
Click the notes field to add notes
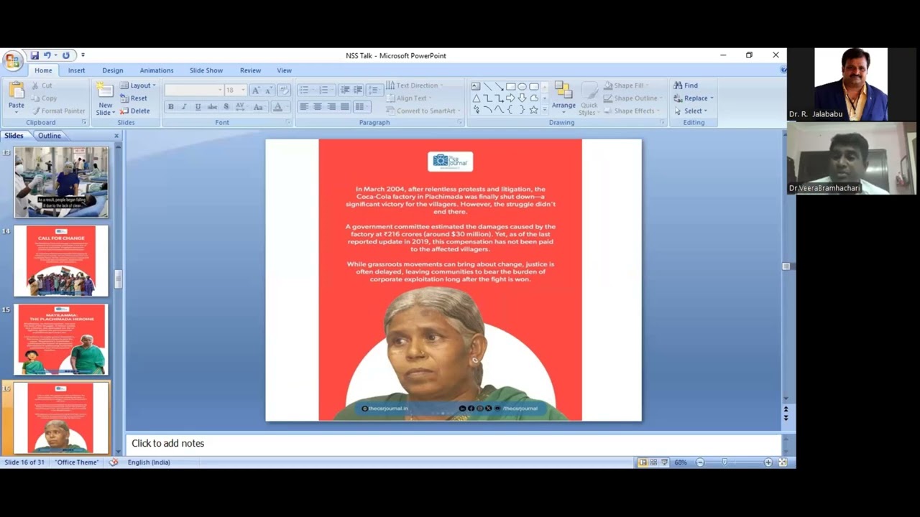[453, 444]
